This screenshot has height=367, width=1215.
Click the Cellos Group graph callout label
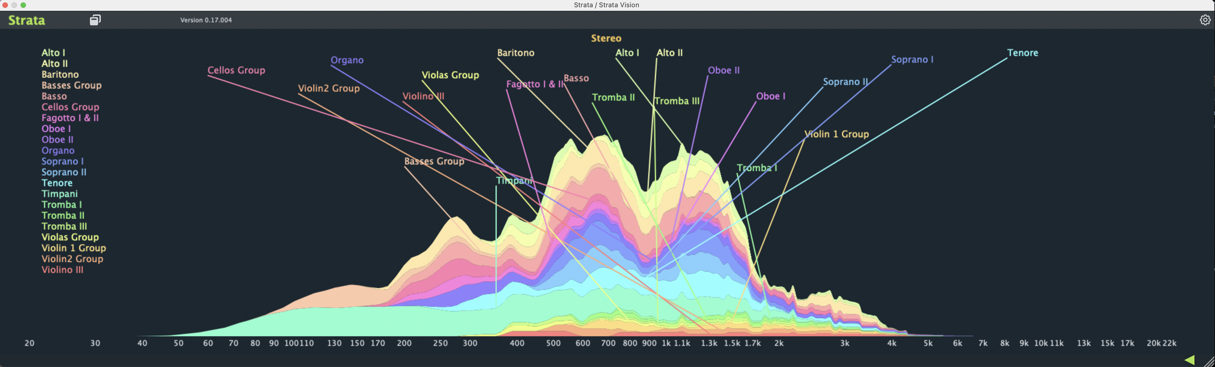pos(236,70)
